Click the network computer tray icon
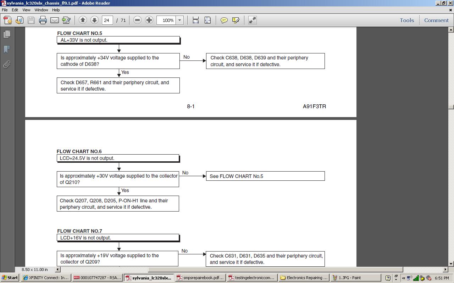 [x=409, y=278]
